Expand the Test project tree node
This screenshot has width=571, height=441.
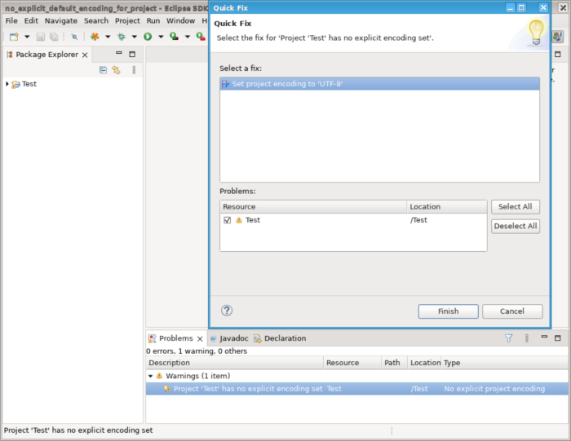7,84
